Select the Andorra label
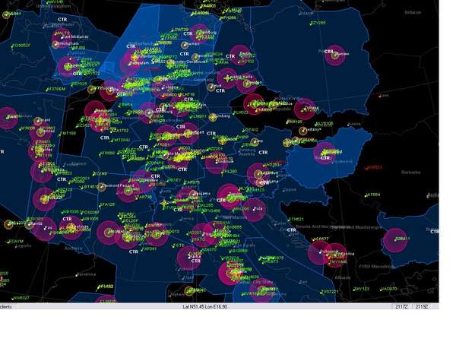The image size is (456, 342). pyautogui.click(x=73, y=249)
